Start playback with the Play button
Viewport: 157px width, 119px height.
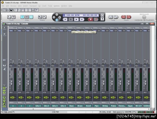[76, 19]
